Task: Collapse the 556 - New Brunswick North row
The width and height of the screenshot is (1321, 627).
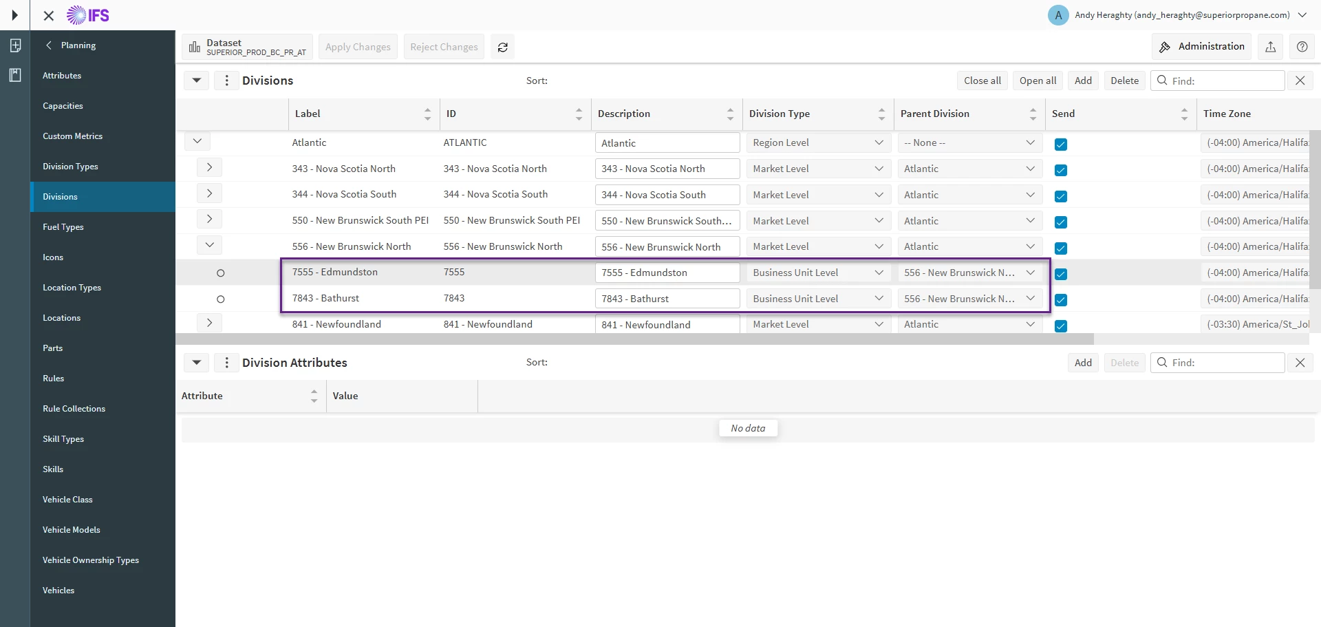Action: click(x=209, y=245)
